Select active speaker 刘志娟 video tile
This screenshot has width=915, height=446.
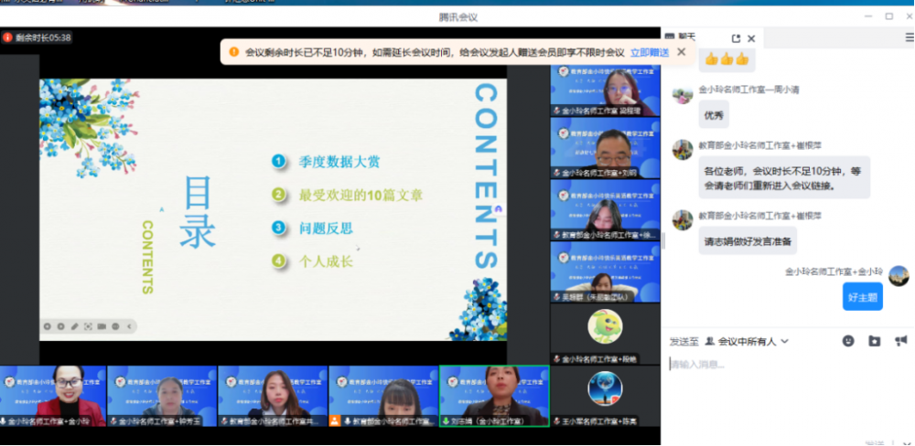[x=494, y=396]
